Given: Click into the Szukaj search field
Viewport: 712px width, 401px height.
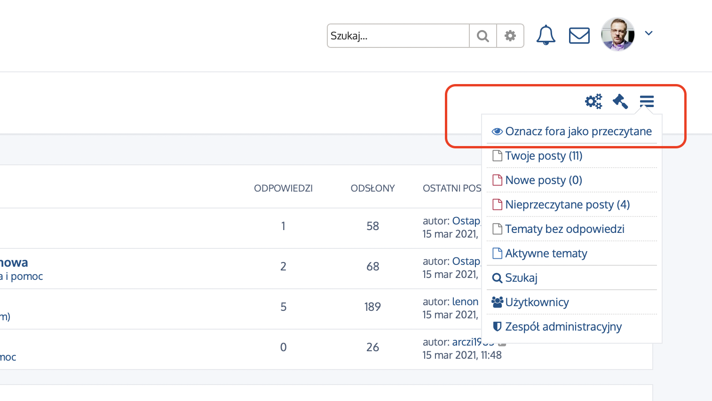Looking at the screenshot, I should click(398, 36).
